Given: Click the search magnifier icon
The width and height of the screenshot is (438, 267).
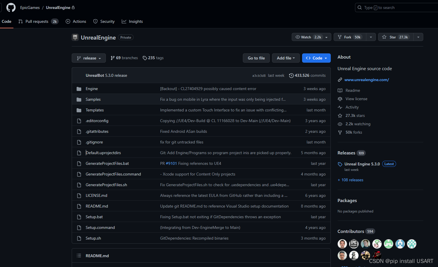Looking at the screenshot, I should tap(360, 8).
